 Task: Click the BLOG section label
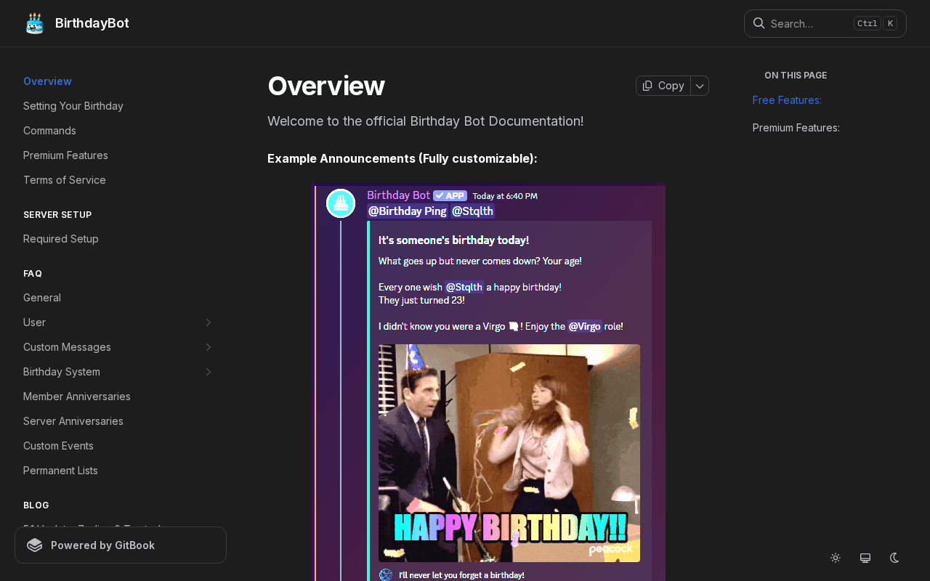tap(36, 505)
